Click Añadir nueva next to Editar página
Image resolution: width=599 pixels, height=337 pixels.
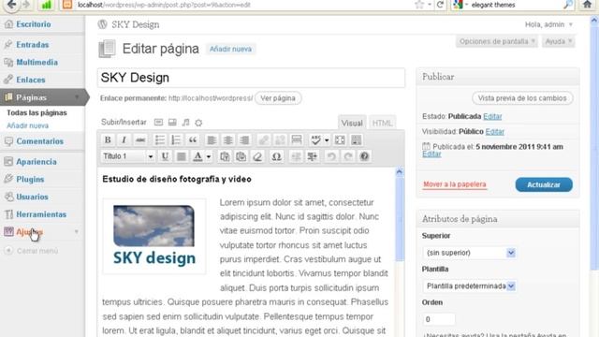[x=230, y=49]
